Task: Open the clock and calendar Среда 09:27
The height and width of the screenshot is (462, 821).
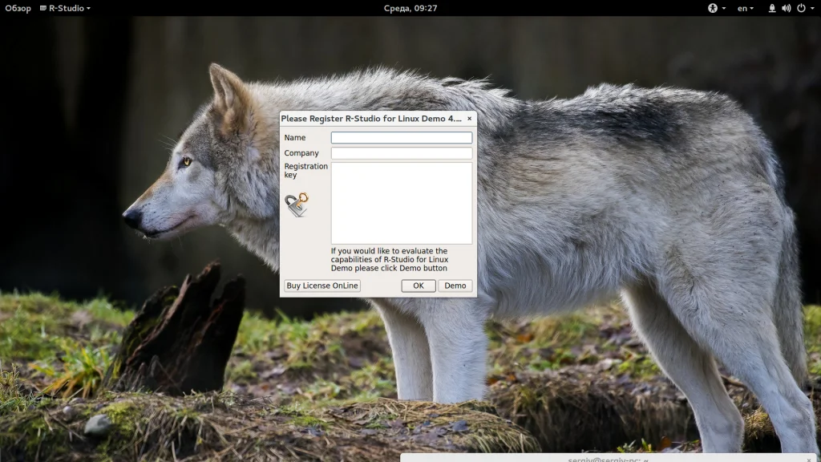Action: coord(410,8)
